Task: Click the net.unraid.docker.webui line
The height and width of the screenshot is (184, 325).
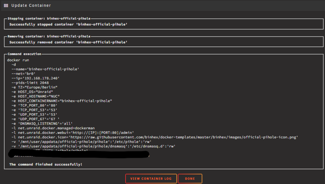Action: [73, 133]
